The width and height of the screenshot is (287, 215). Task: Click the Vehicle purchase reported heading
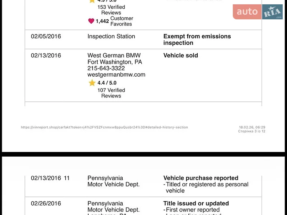coord(201,178)
